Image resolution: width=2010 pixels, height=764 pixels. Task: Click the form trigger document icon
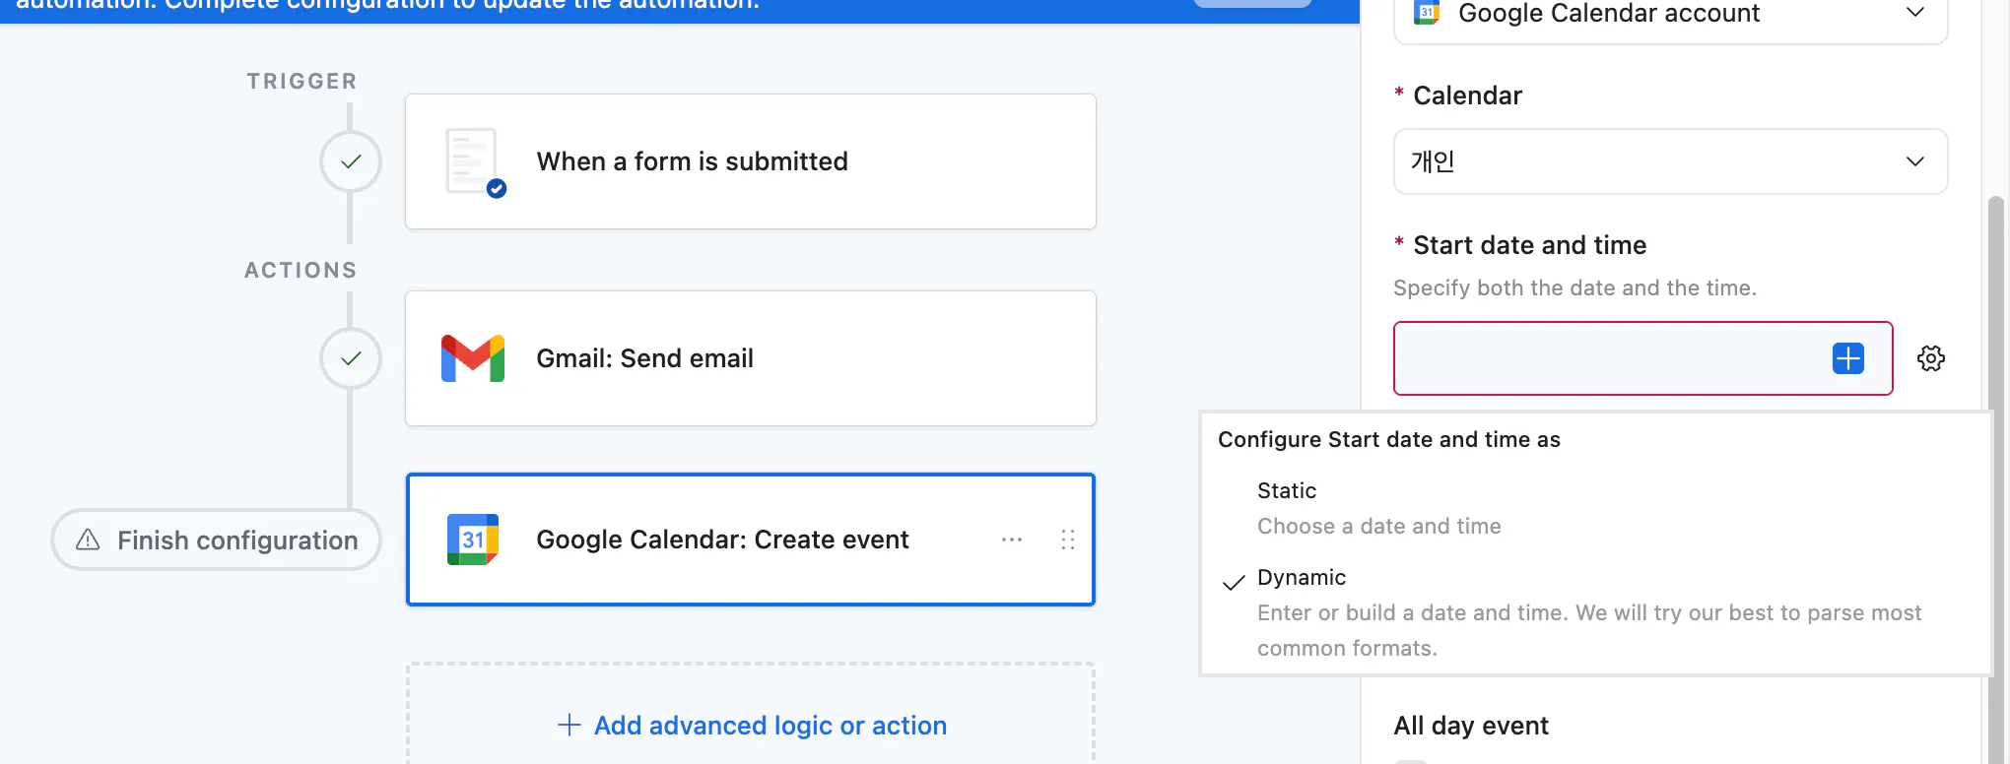[473, 161]
